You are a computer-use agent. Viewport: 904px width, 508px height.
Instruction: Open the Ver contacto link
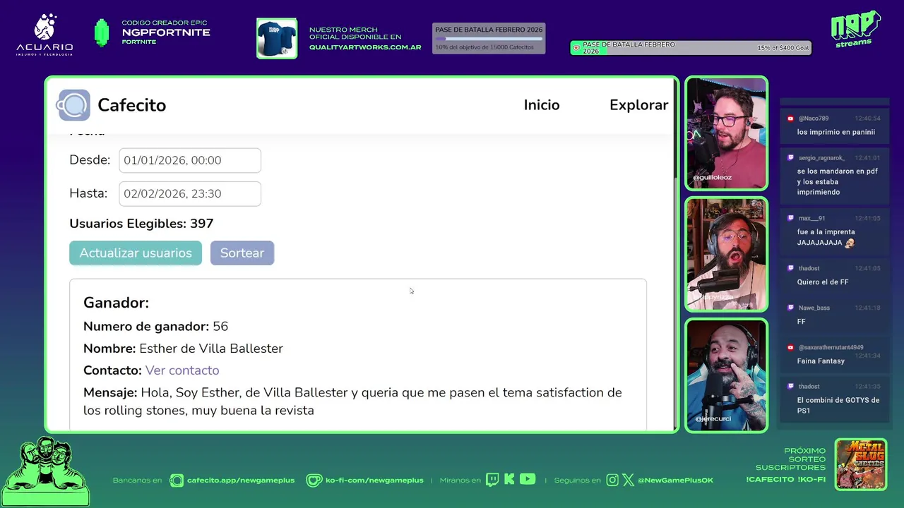pos(182,370)
